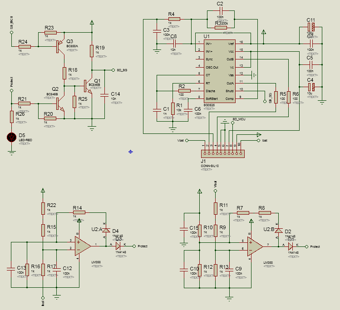Select capacitor C14 symbol
The height and width of the screenshot is (310, 340).
[104, 95]
